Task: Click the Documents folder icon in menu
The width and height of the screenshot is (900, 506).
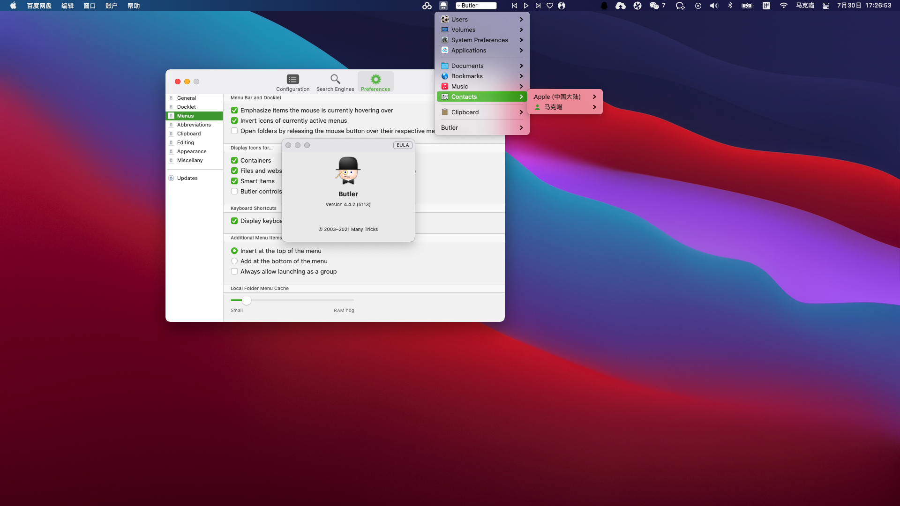Action: click(445, 66)
